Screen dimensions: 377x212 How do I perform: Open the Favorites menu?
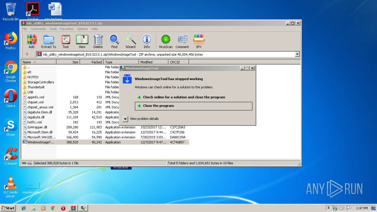[67, 29]
